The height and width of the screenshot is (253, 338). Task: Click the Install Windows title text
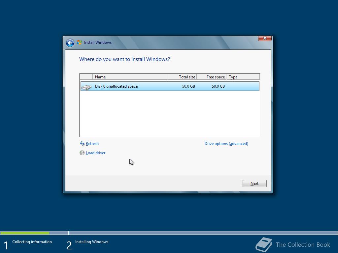click(98, 42)
